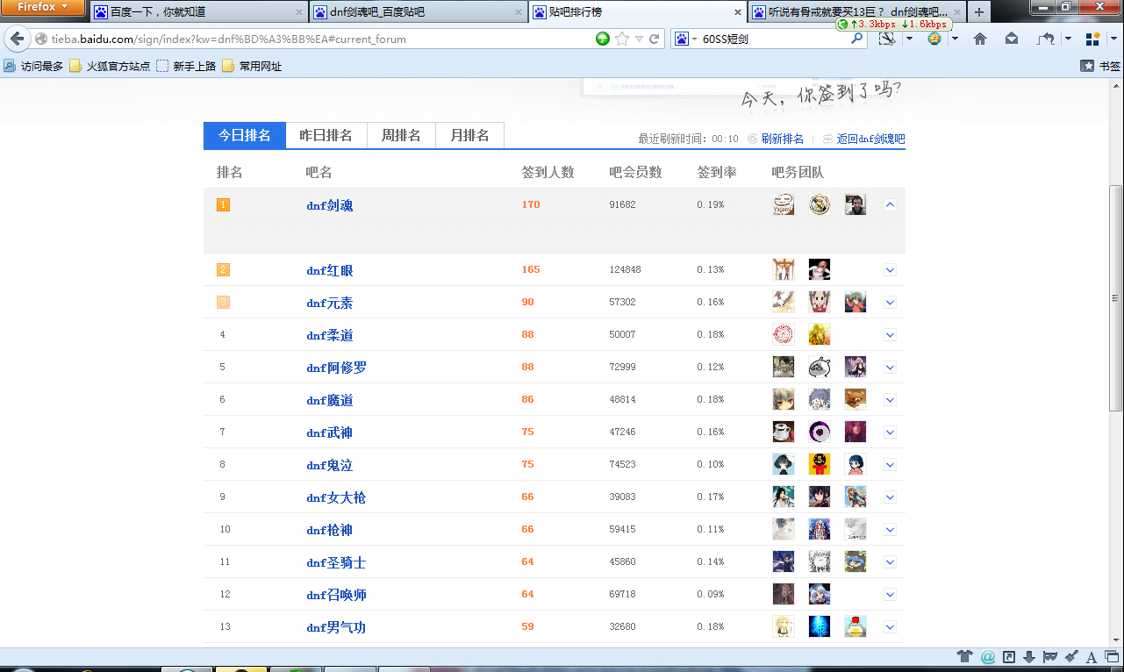The height and width of the screenshot is (672, 1124).
Task: Click the mask private browsing icon
Action: [1050, 656]
